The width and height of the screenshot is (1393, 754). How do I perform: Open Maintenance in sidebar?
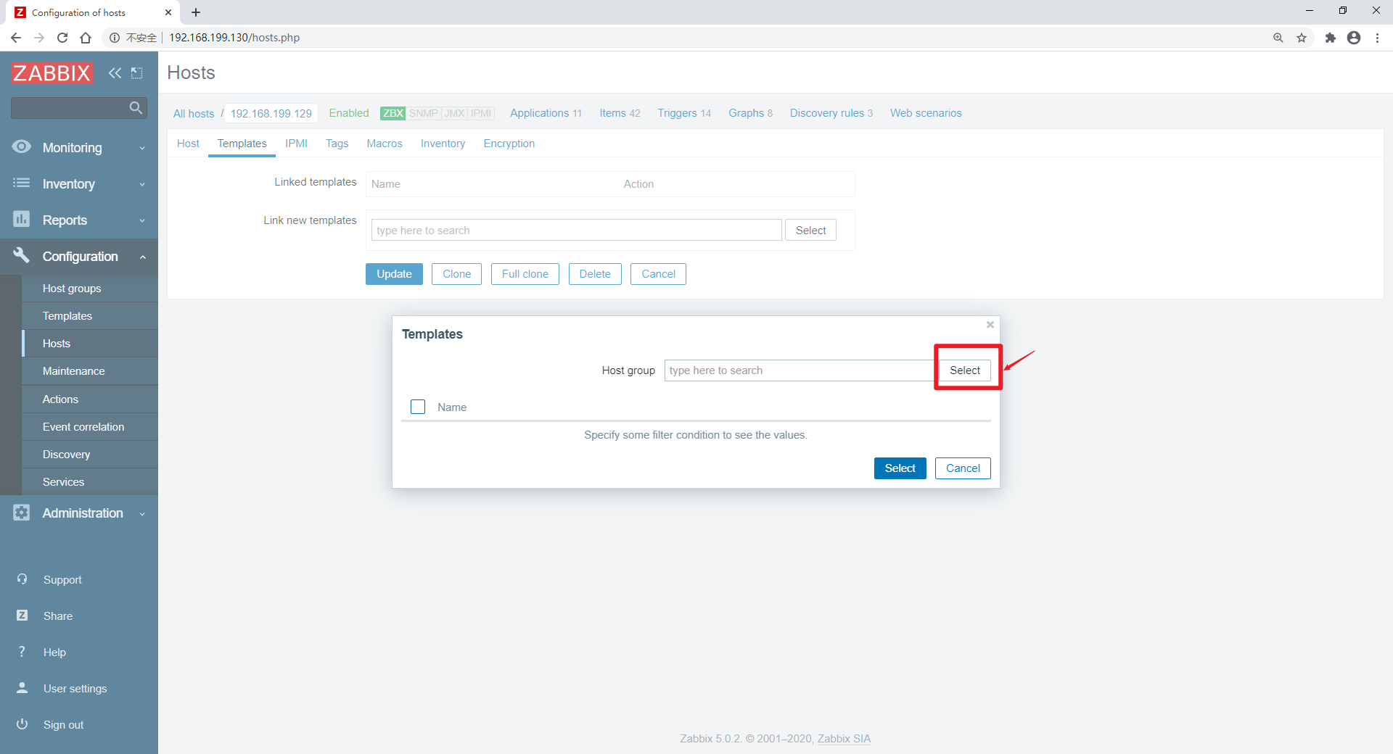click(90, 370)
